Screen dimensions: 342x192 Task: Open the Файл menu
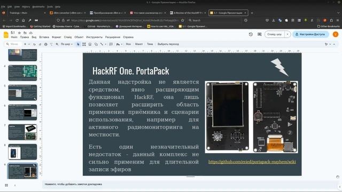tap(14, 37)
